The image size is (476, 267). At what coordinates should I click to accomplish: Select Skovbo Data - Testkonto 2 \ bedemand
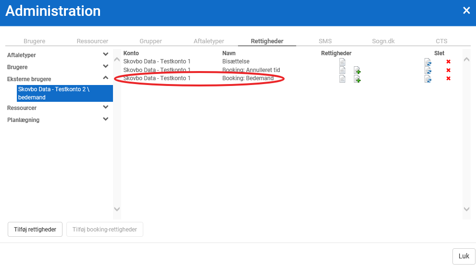64,93
